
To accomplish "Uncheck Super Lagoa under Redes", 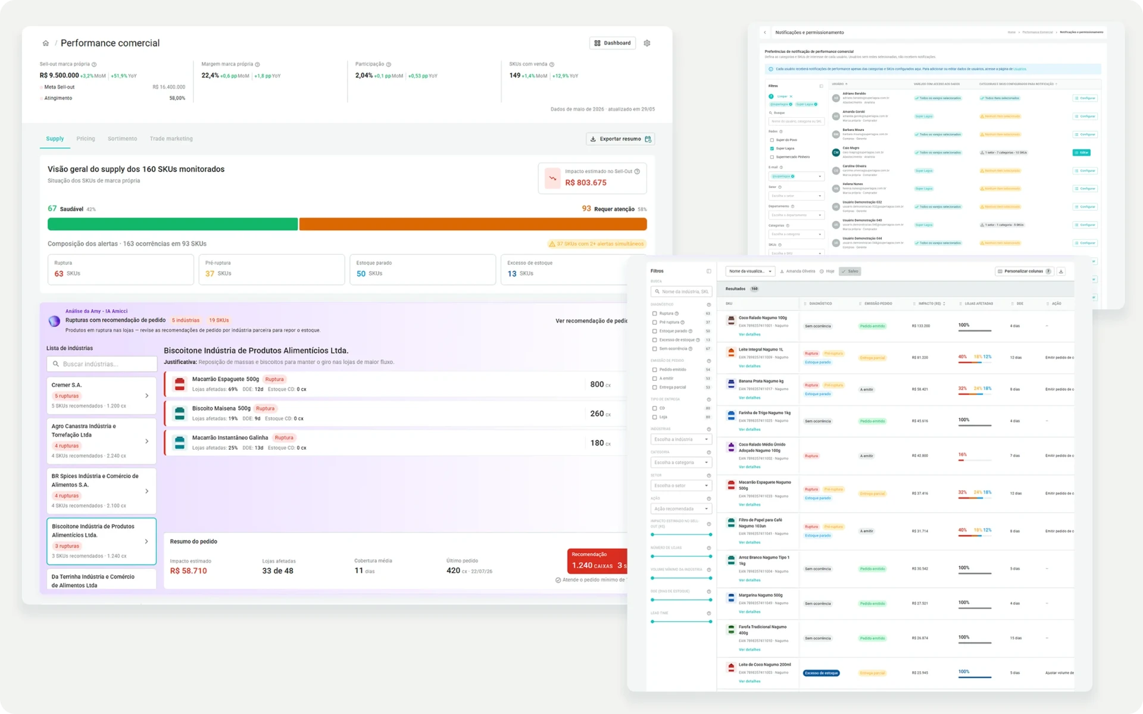I will click(772, 149).
